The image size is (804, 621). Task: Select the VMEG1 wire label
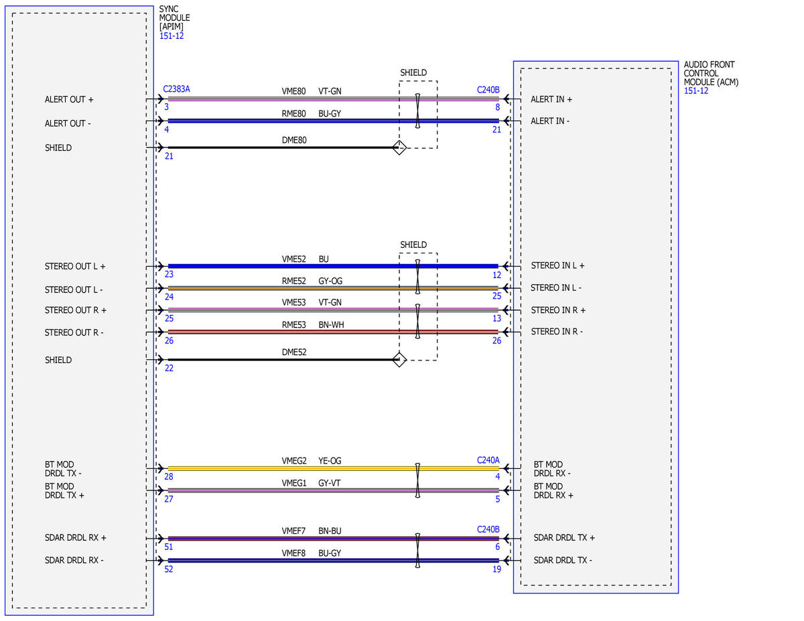point(293,482)
